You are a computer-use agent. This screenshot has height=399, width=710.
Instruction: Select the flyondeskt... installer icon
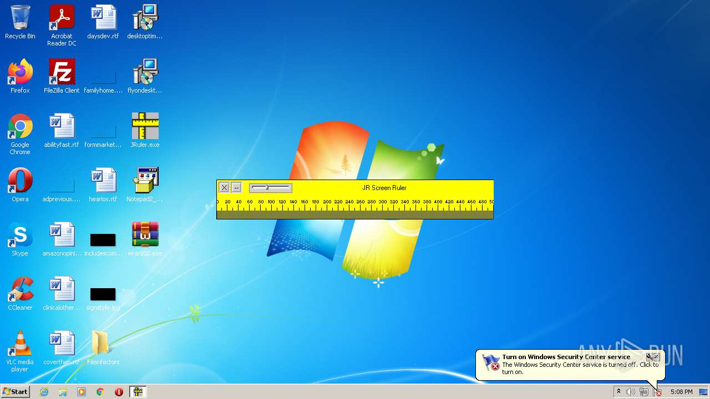click(145, 76)
